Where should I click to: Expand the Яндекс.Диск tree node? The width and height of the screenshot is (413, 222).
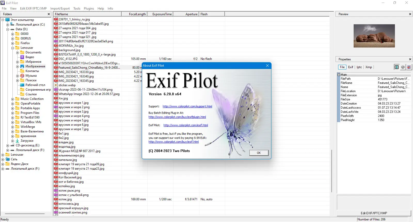3,164
